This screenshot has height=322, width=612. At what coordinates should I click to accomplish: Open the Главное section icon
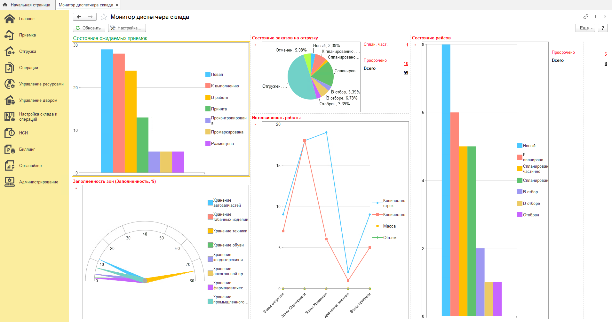pyautogui.click(x=10, y=19)
